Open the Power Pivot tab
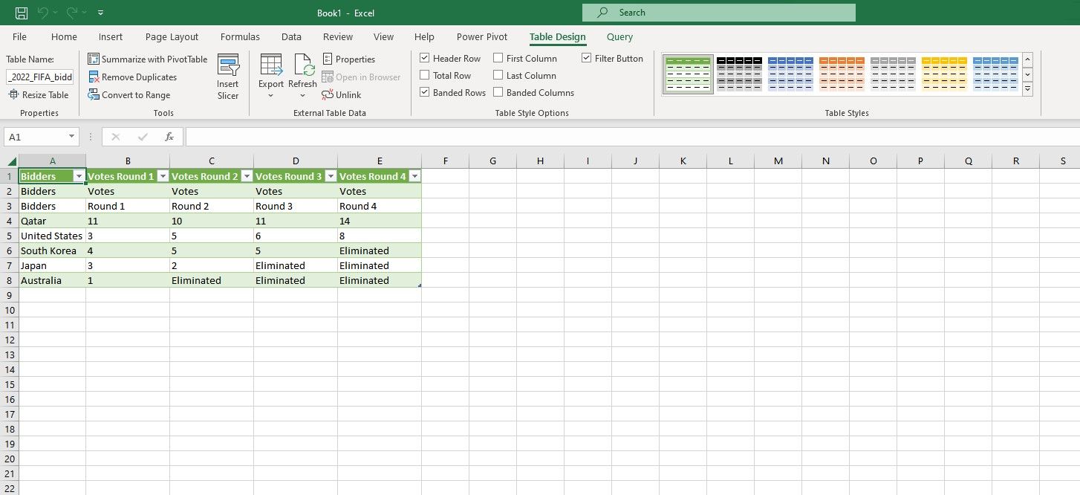 (481, 36)
